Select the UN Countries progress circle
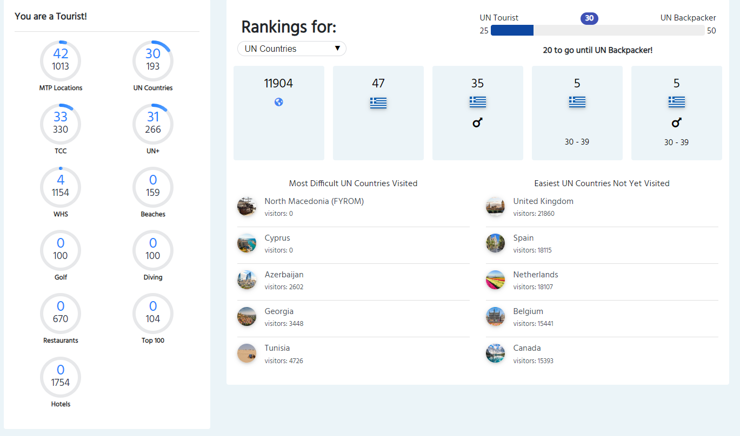Screen dimensions: 740x436 click(x=153, y=60)
